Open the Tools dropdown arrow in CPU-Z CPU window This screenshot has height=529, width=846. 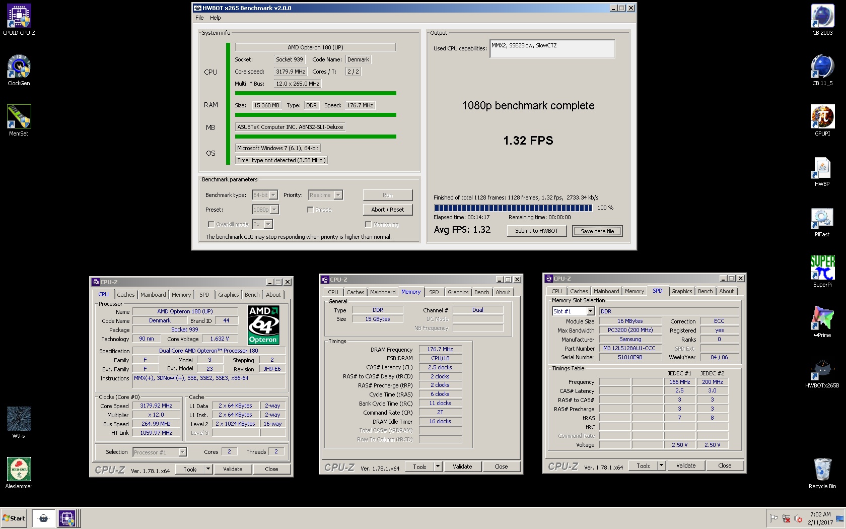click(207, 469)
